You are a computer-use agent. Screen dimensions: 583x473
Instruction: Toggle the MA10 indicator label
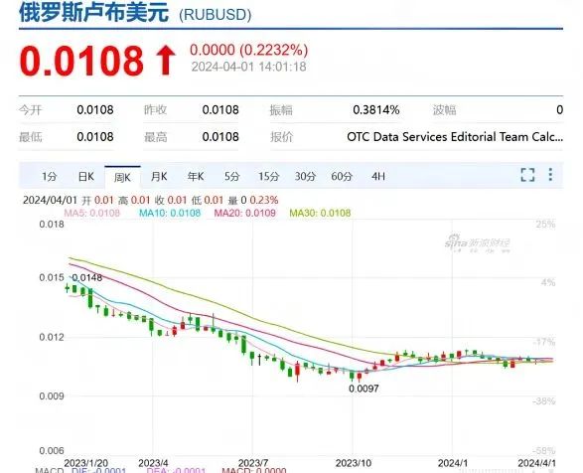coord(170,214)
